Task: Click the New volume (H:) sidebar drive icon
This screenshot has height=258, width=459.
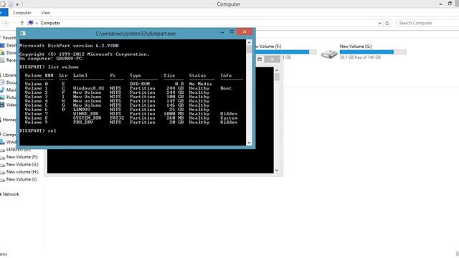Action: (2, 172)
